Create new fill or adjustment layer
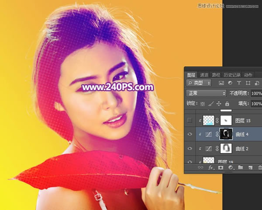 tap(231, 167)
